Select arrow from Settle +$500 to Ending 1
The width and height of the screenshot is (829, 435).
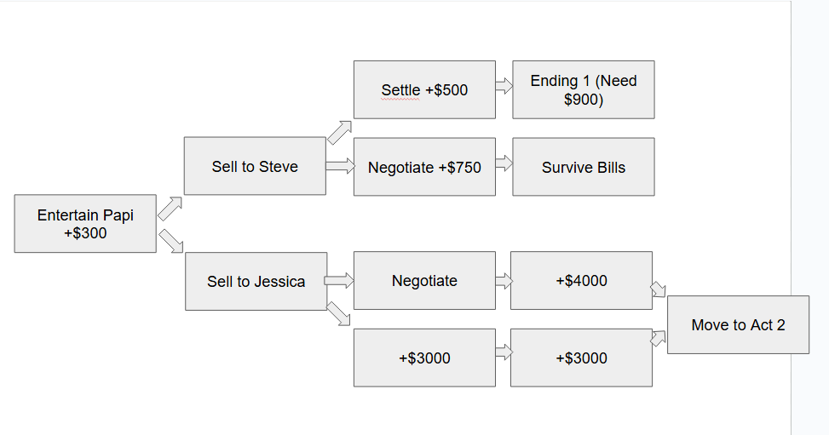(504, 86)
